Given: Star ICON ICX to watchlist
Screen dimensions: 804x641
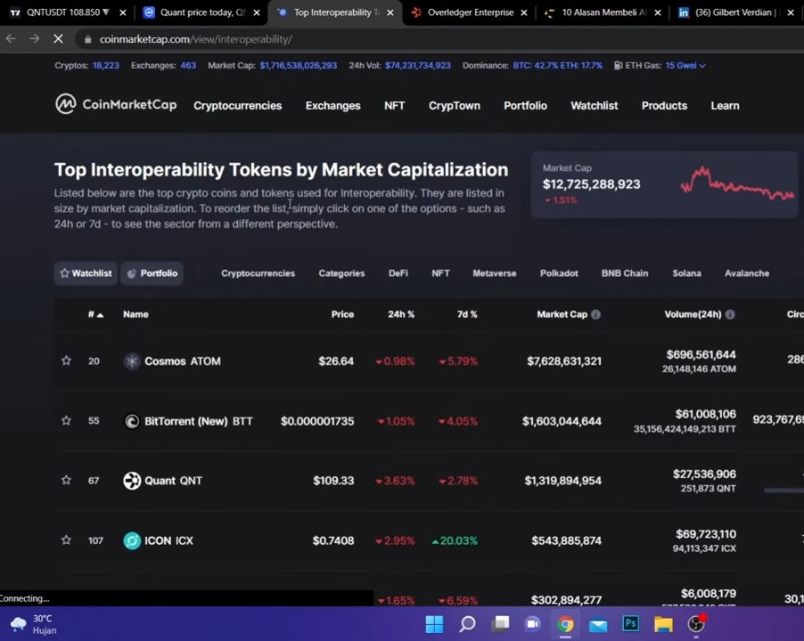Looking at the screenshot, I should point(66,540).
